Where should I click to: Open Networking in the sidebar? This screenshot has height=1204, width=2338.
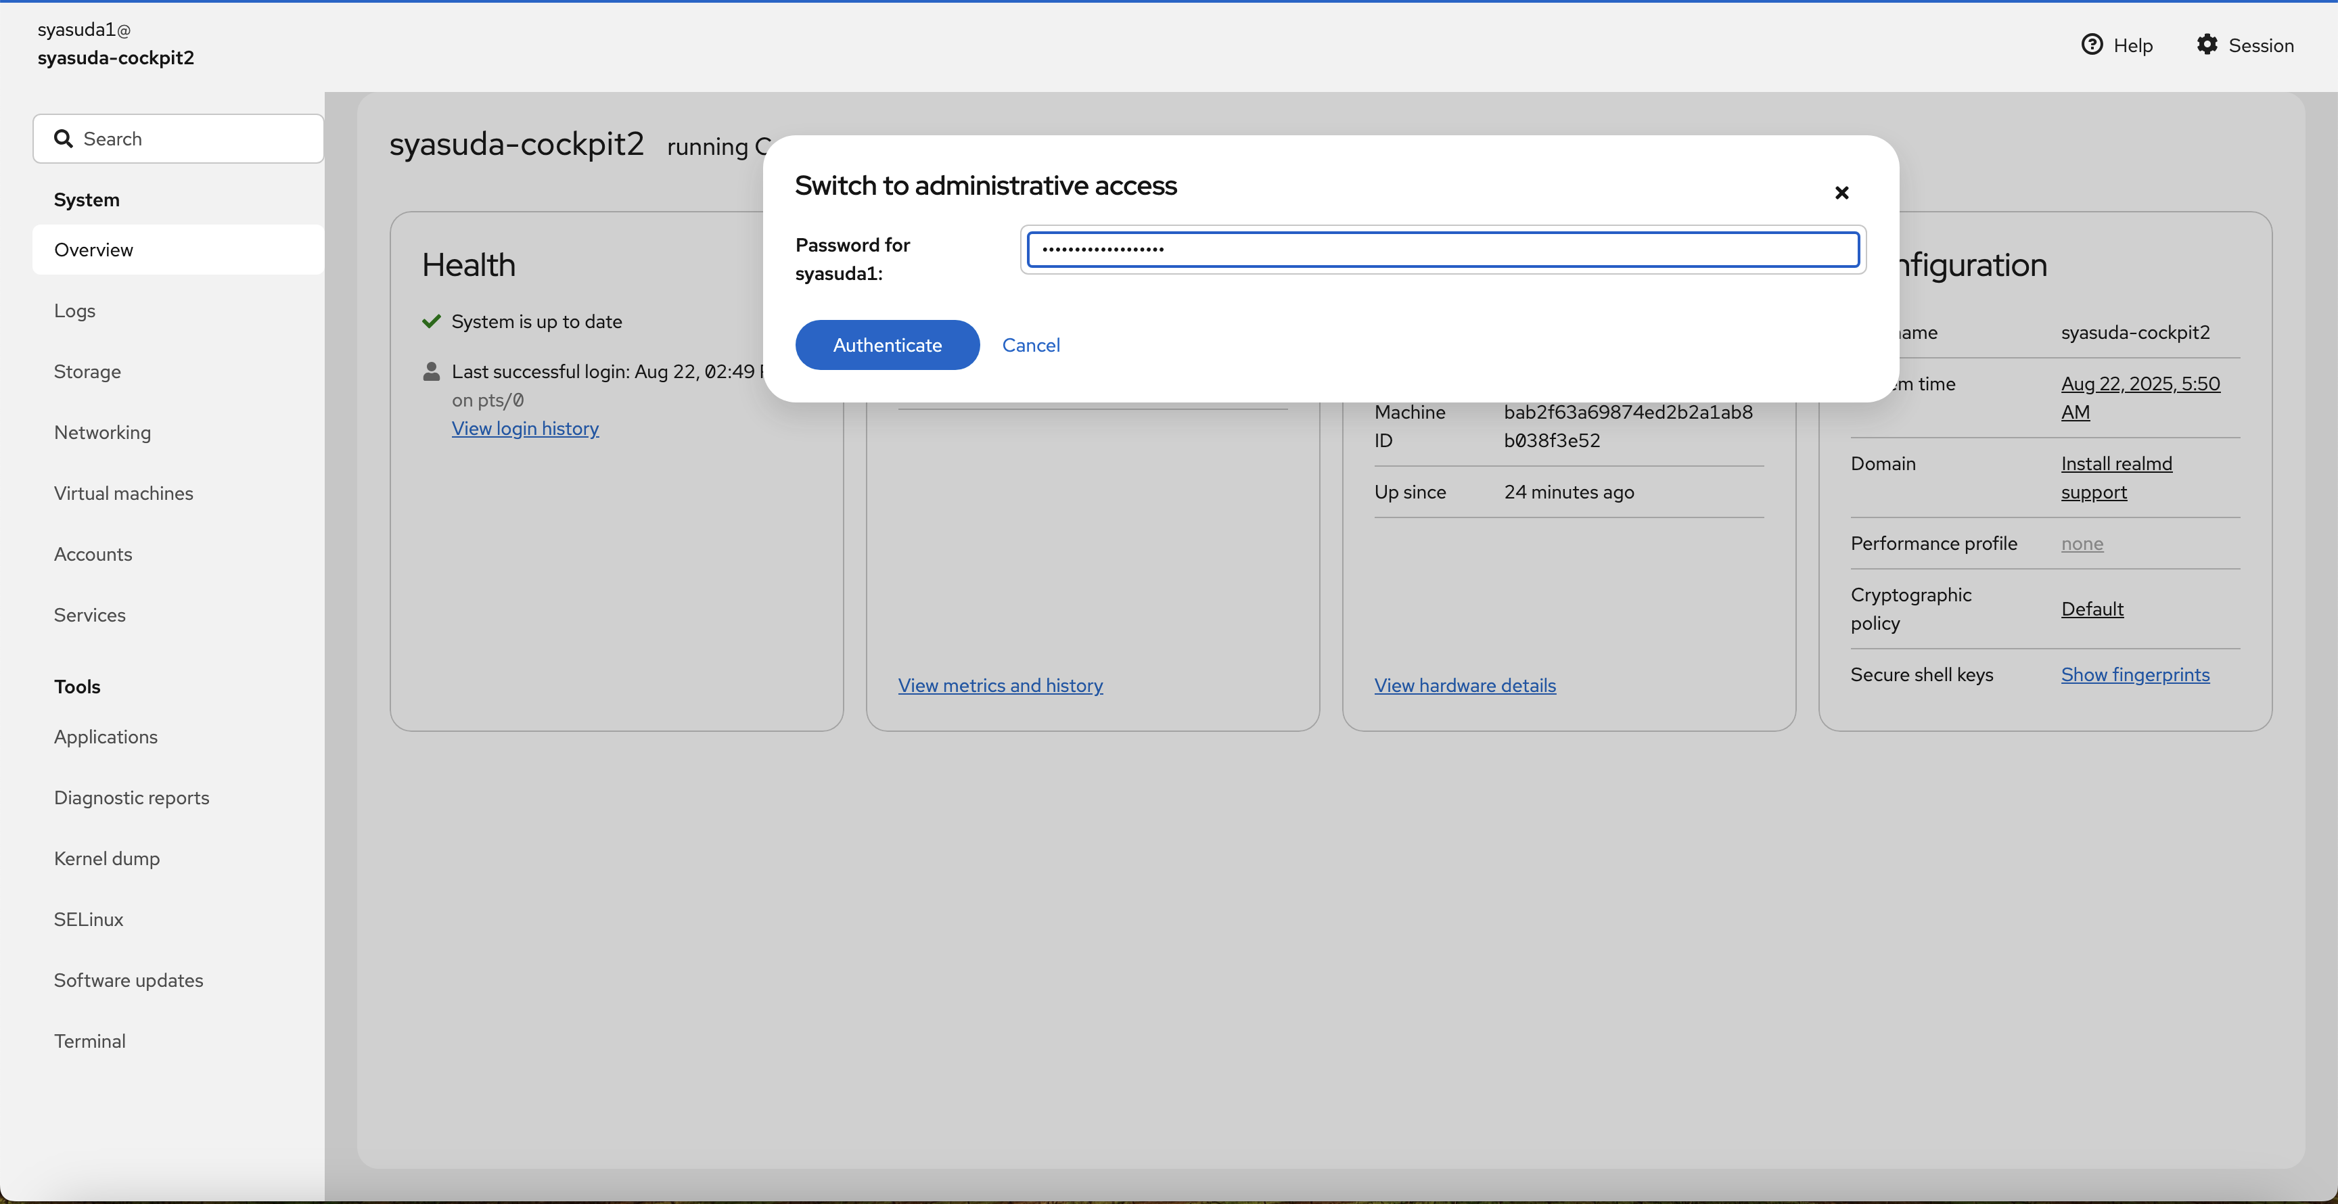coord(103,432)
